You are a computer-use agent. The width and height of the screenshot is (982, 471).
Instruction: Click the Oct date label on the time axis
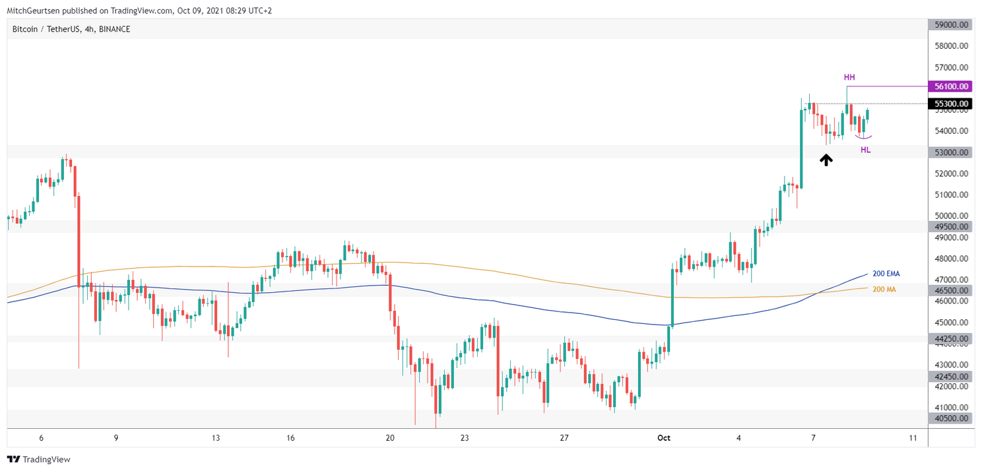663,437
